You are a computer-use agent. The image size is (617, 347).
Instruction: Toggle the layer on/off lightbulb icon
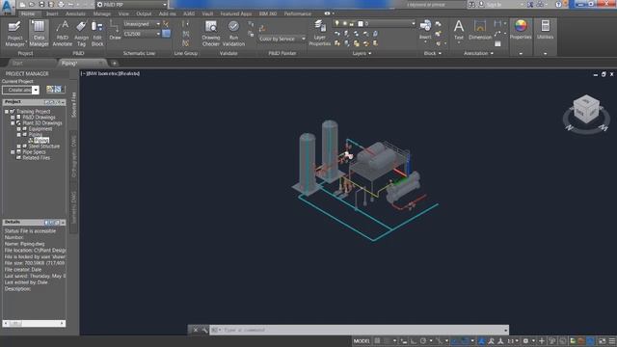(x=336, y=23)
